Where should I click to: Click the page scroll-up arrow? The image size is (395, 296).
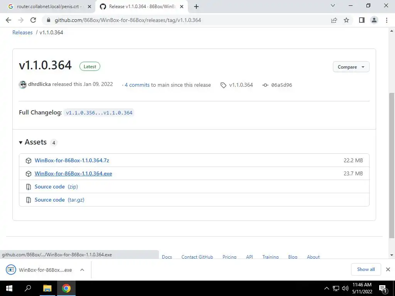pyautogui.click(x=392, y=31)
